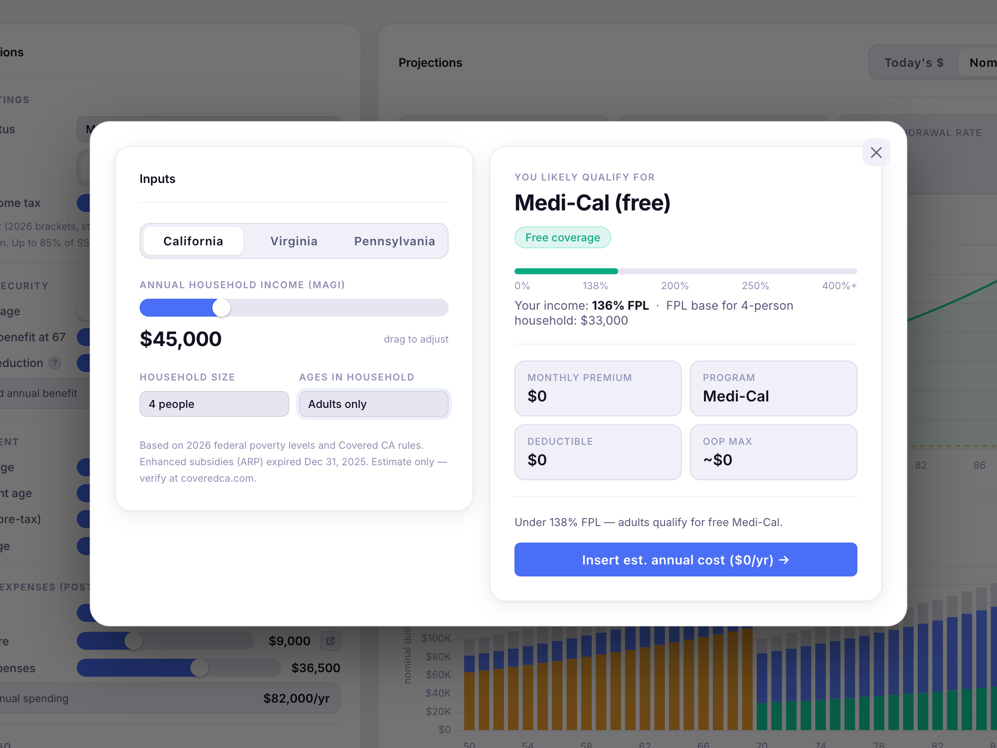
Task: Click the $36,500 expenses slider handle
Action: (x=199, y=668)
